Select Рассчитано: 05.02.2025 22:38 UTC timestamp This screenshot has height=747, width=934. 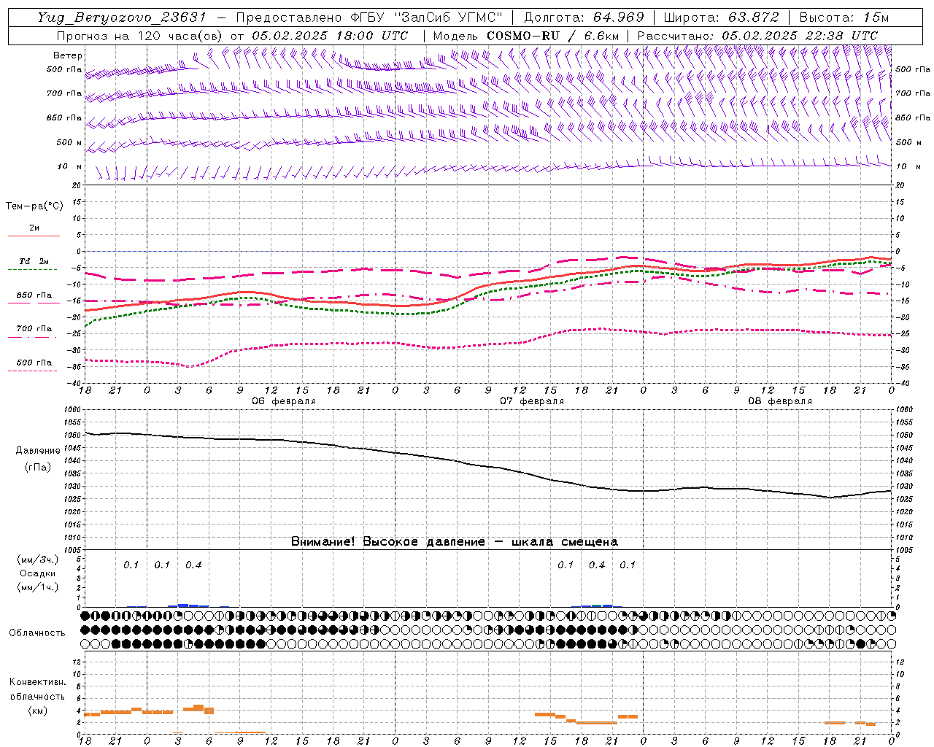(x=757, y=36)
